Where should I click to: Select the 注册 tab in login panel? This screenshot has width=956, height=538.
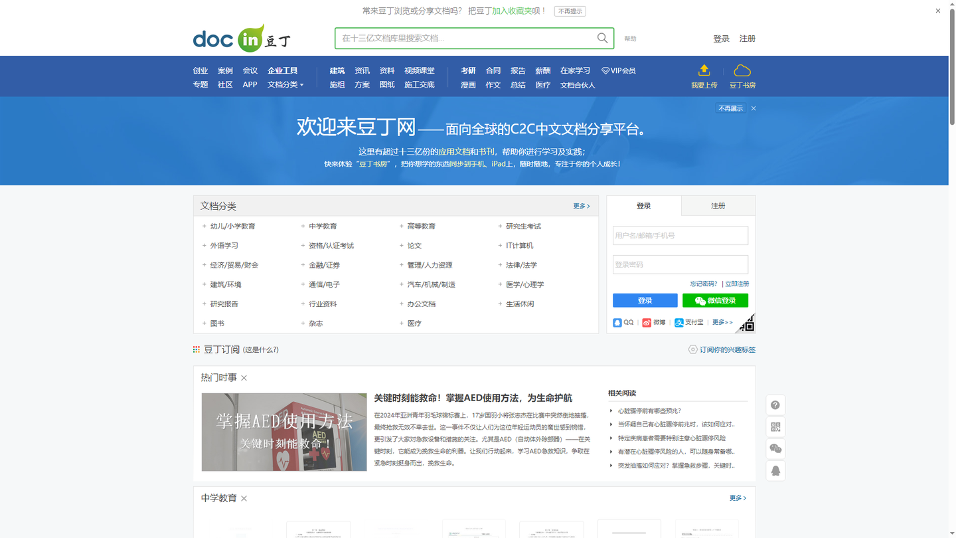click(718, 206)
